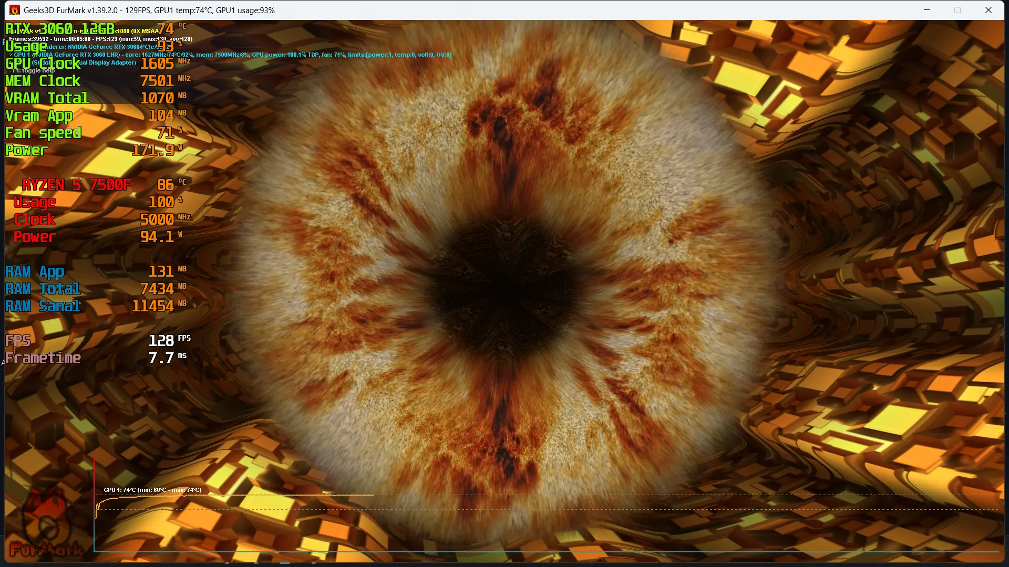
Task: Click the white 'FPS' overlay label
Action: [x=18, y=341]
